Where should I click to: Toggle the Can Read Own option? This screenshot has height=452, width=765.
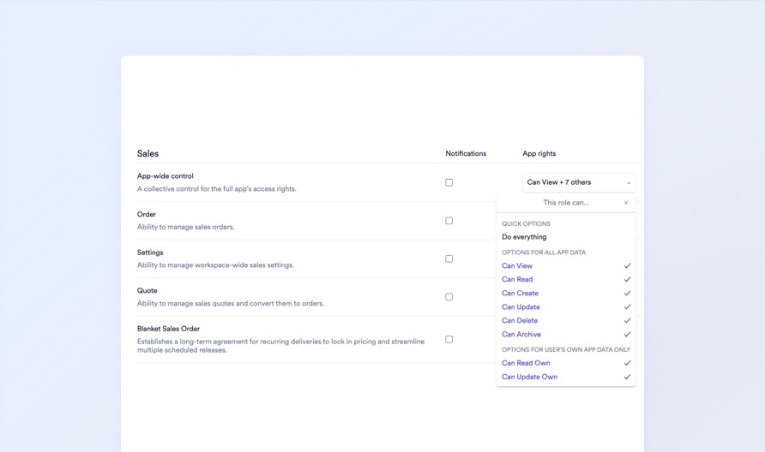pyautogui.click(x=566, y=363)
